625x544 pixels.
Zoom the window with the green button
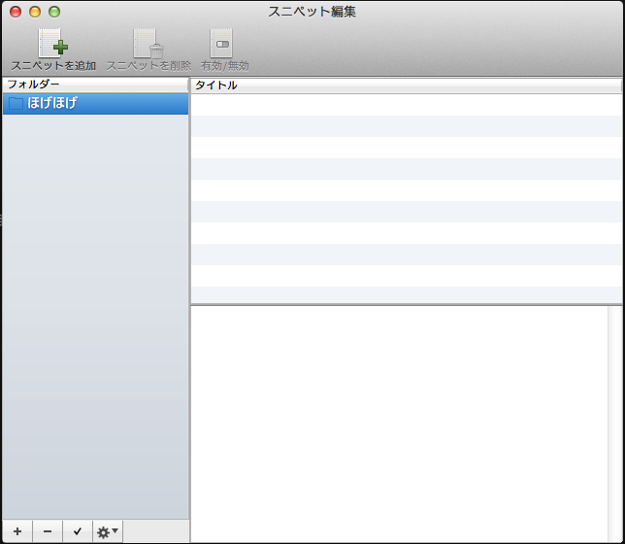(54, 12)
